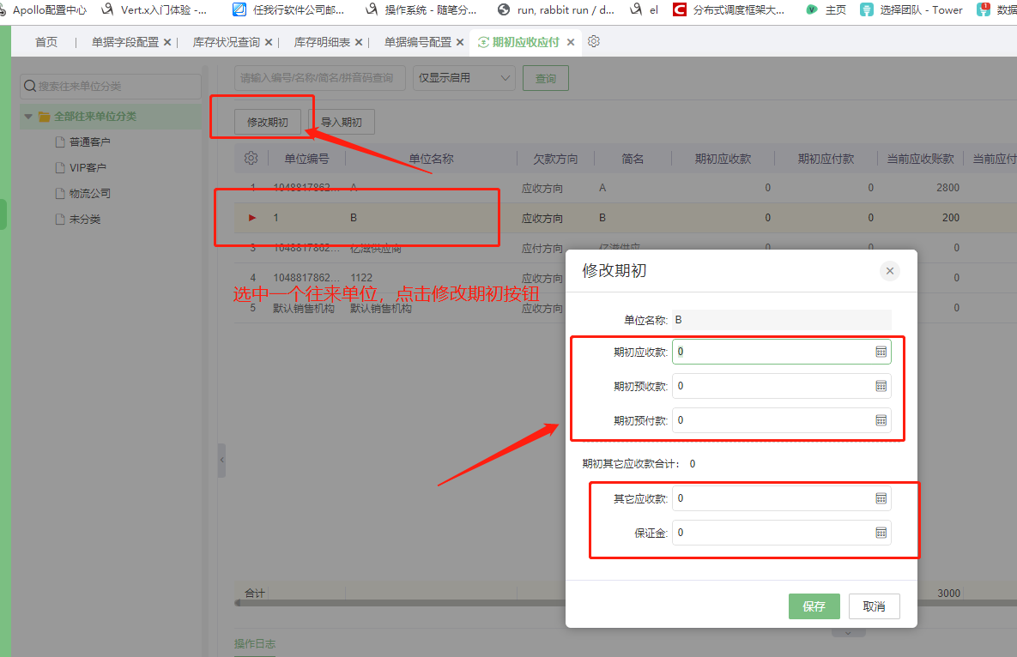This screenshot has width=1017, height=657.
Task: Select VIP客户 category in tree
Action: 88,168
